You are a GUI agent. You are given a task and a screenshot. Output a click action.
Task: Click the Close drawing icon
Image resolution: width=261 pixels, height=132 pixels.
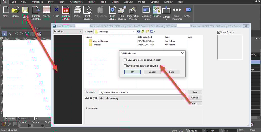56,10
